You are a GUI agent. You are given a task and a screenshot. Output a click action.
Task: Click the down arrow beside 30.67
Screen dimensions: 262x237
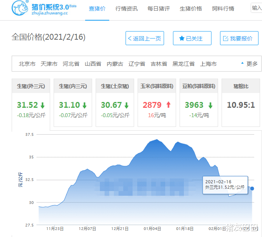tap(126, 105)
